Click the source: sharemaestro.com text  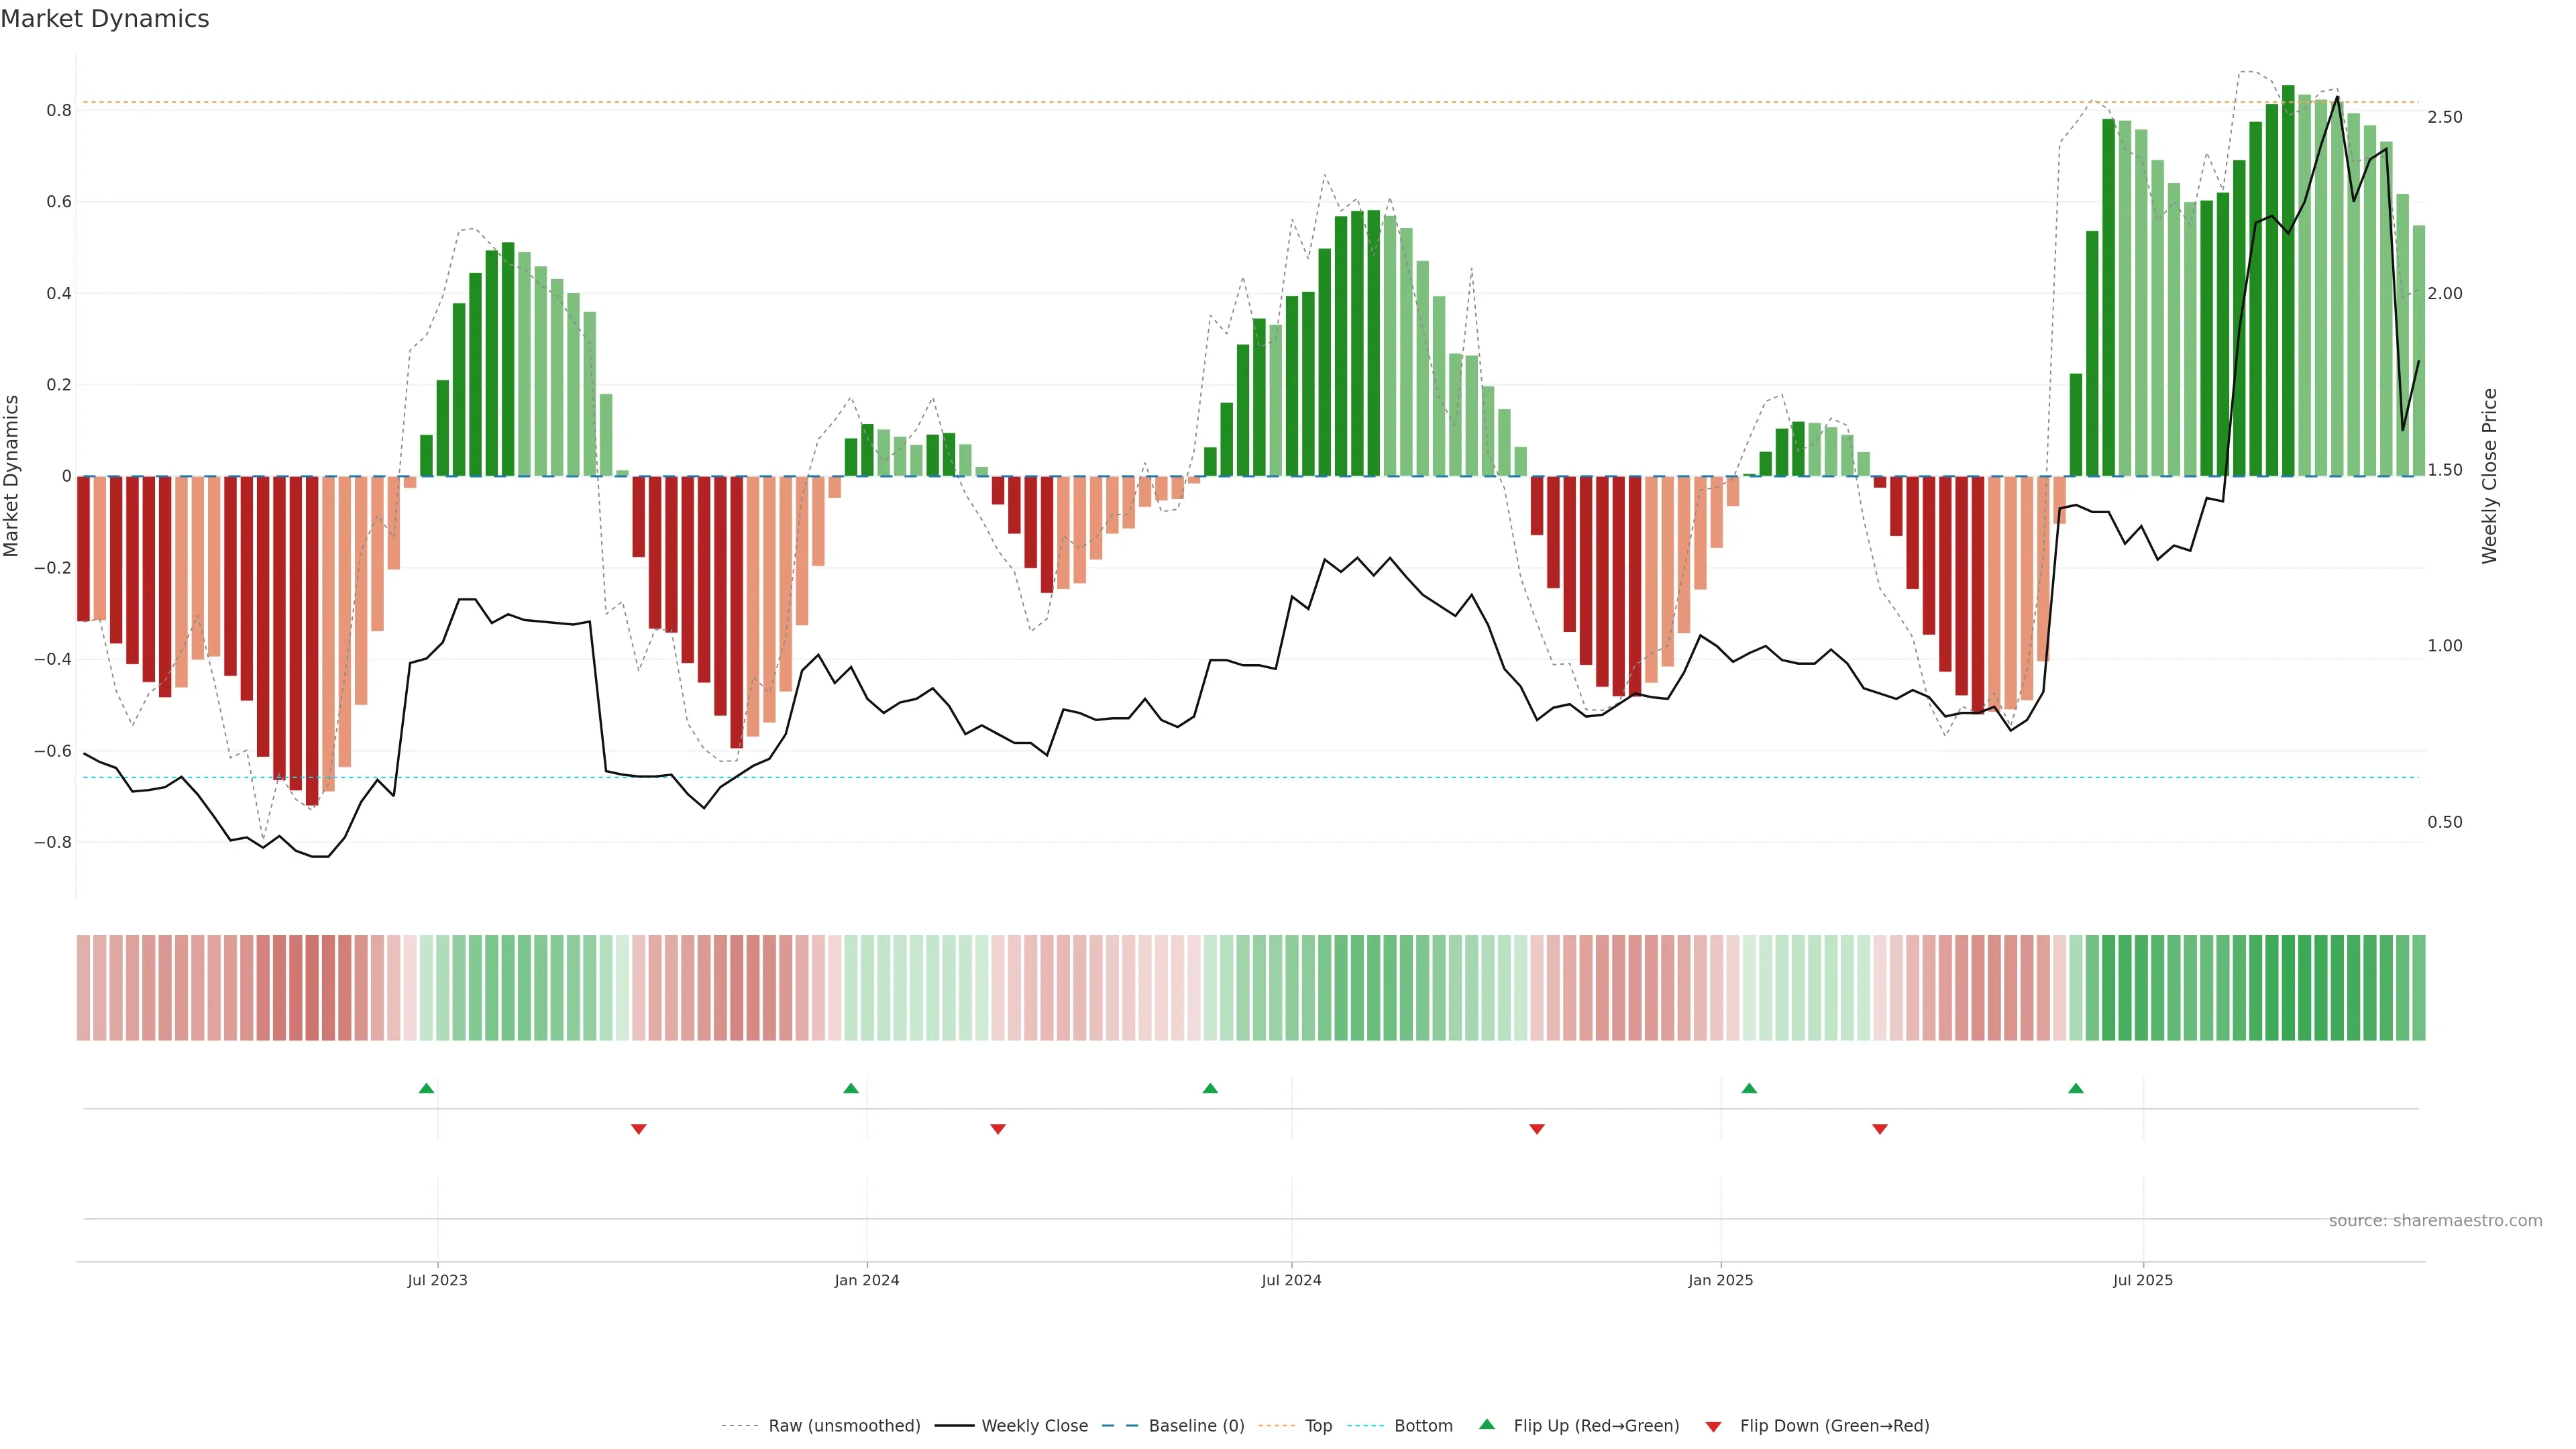(x=2435, y=1221)
